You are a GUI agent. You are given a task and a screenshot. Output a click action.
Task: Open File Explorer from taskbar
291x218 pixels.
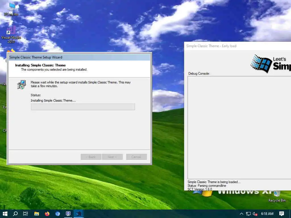37,214
